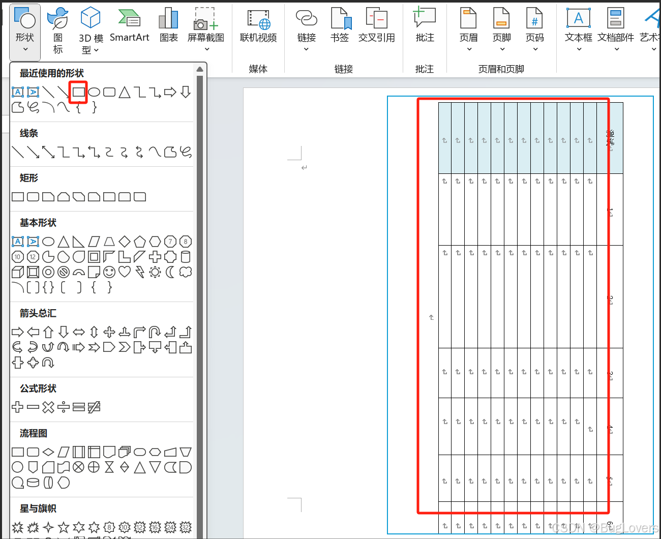Select the right arrow in recently used shapes
Image resolution: width=661 pixels, height=539 pixels.
click(x=170, y=92)
